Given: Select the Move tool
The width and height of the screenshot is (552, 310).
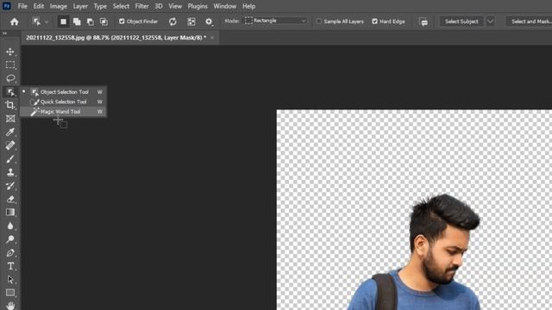Looking at the screenshot, I should coord(10,52).
